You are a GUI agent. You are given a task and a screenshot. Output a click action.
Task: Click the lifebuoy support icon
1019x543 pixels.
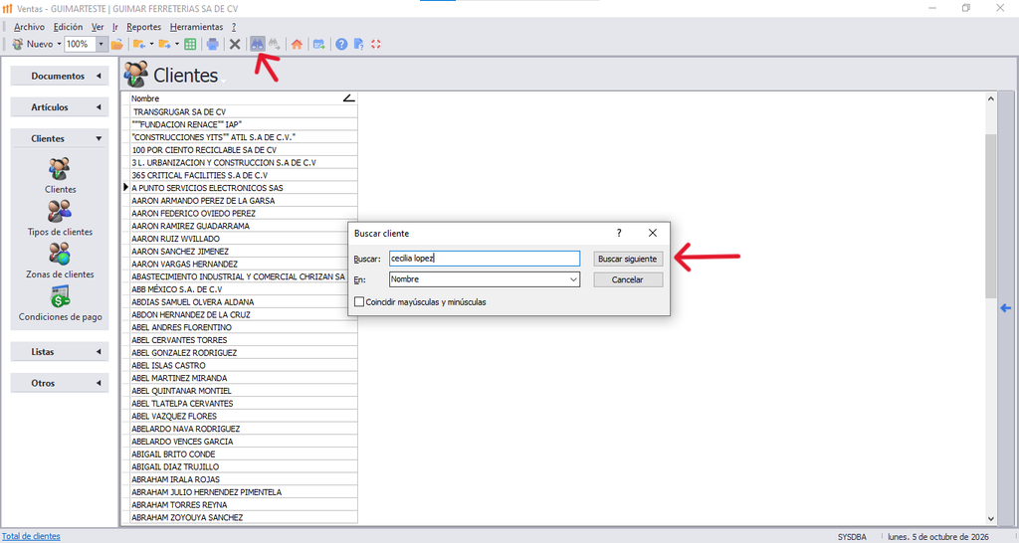coord(376,44)
